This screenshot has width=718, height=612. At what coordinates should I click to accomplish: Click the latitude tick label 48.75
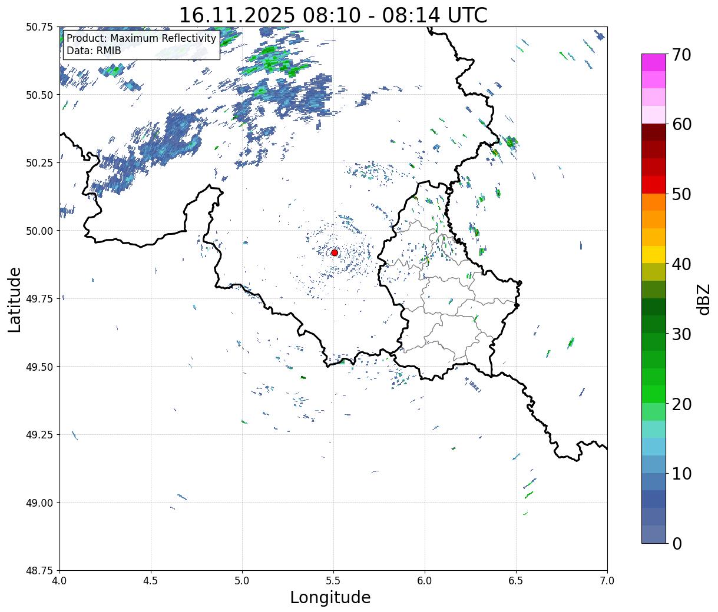pos(39,571)
